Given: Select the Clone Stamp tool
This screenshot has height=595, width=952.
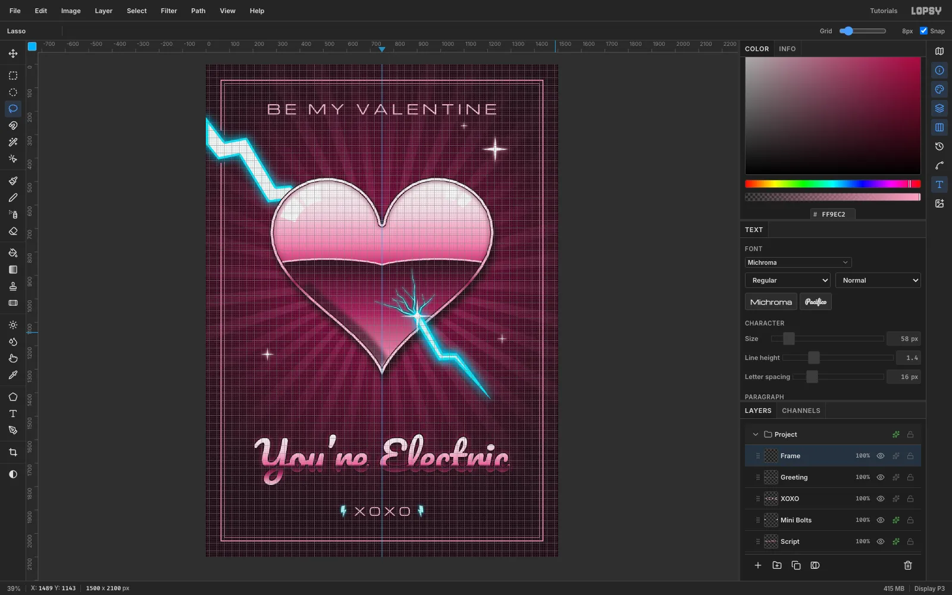Looking at the screenshot, I should click(13, 286).
